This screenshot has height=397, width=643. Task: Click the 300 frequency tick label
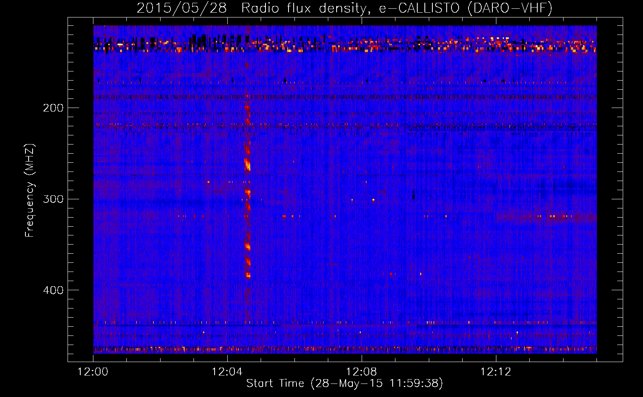click(x=53, y=199)
